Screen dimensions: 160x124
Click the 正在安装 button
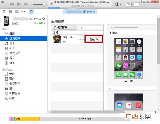click(94, 39)
